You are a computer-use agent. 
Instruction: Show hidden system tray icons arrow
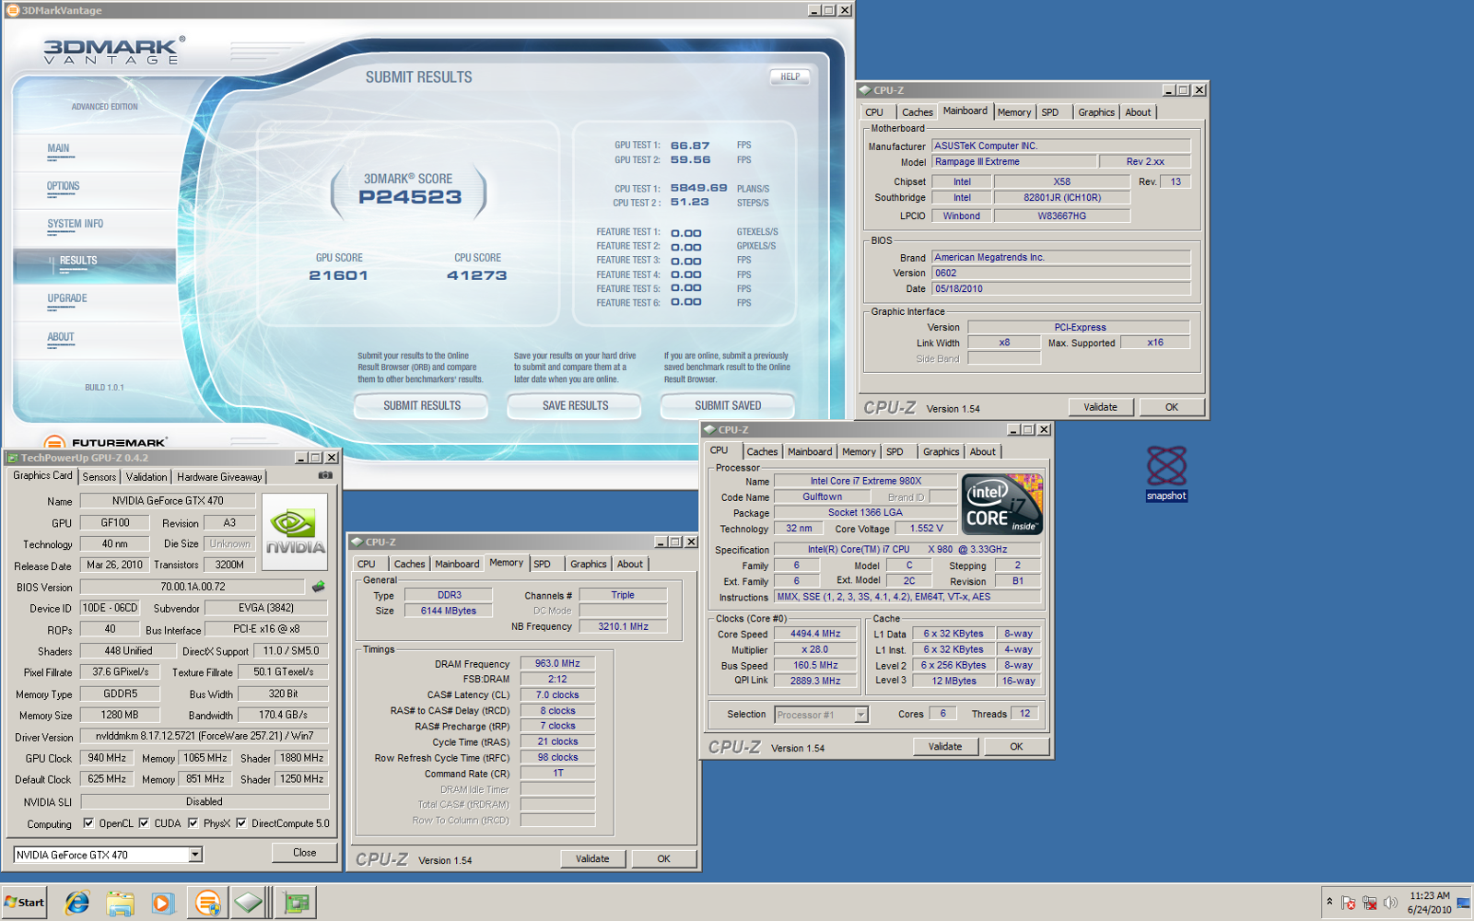tap(1329, 902)
